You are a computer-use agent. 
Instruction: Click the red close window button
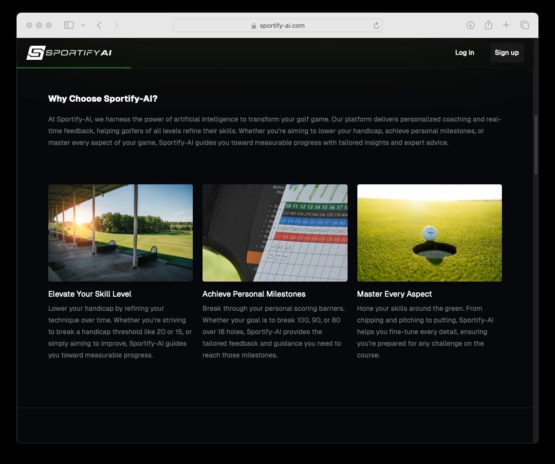[x=29, y=25]
